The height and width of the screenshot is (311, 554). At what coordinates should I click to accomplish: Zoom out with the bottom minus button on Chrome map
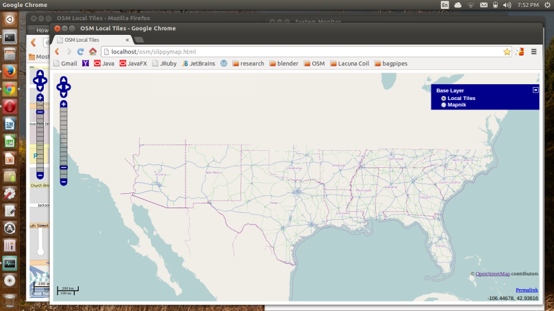pyautogui.click(x=64, y=182)
